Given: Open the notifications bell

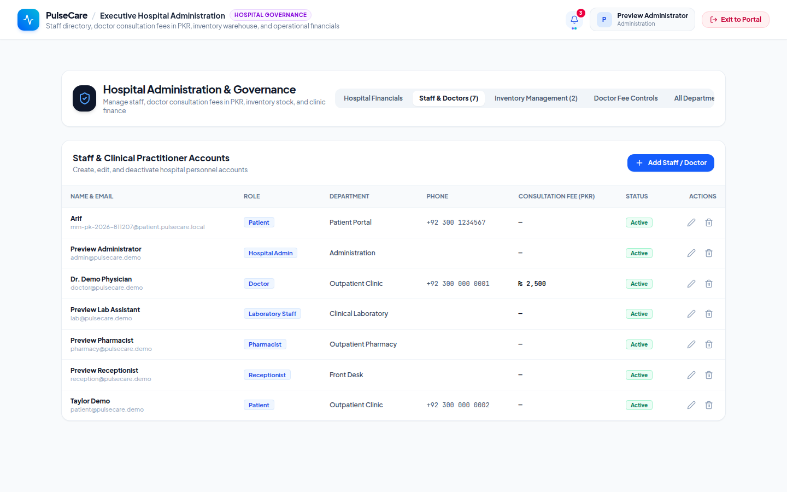Looking at the screenshot, I should pos(574,20).
